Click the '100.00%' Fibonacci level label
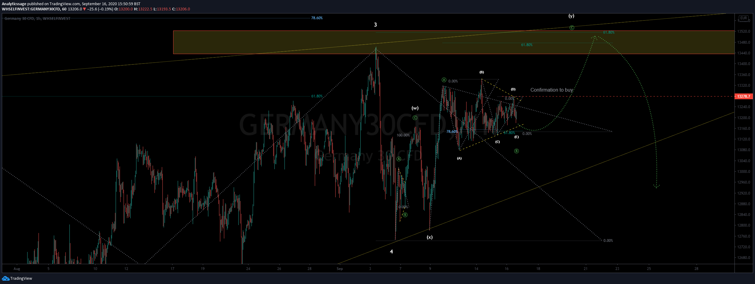 (403, 135)
